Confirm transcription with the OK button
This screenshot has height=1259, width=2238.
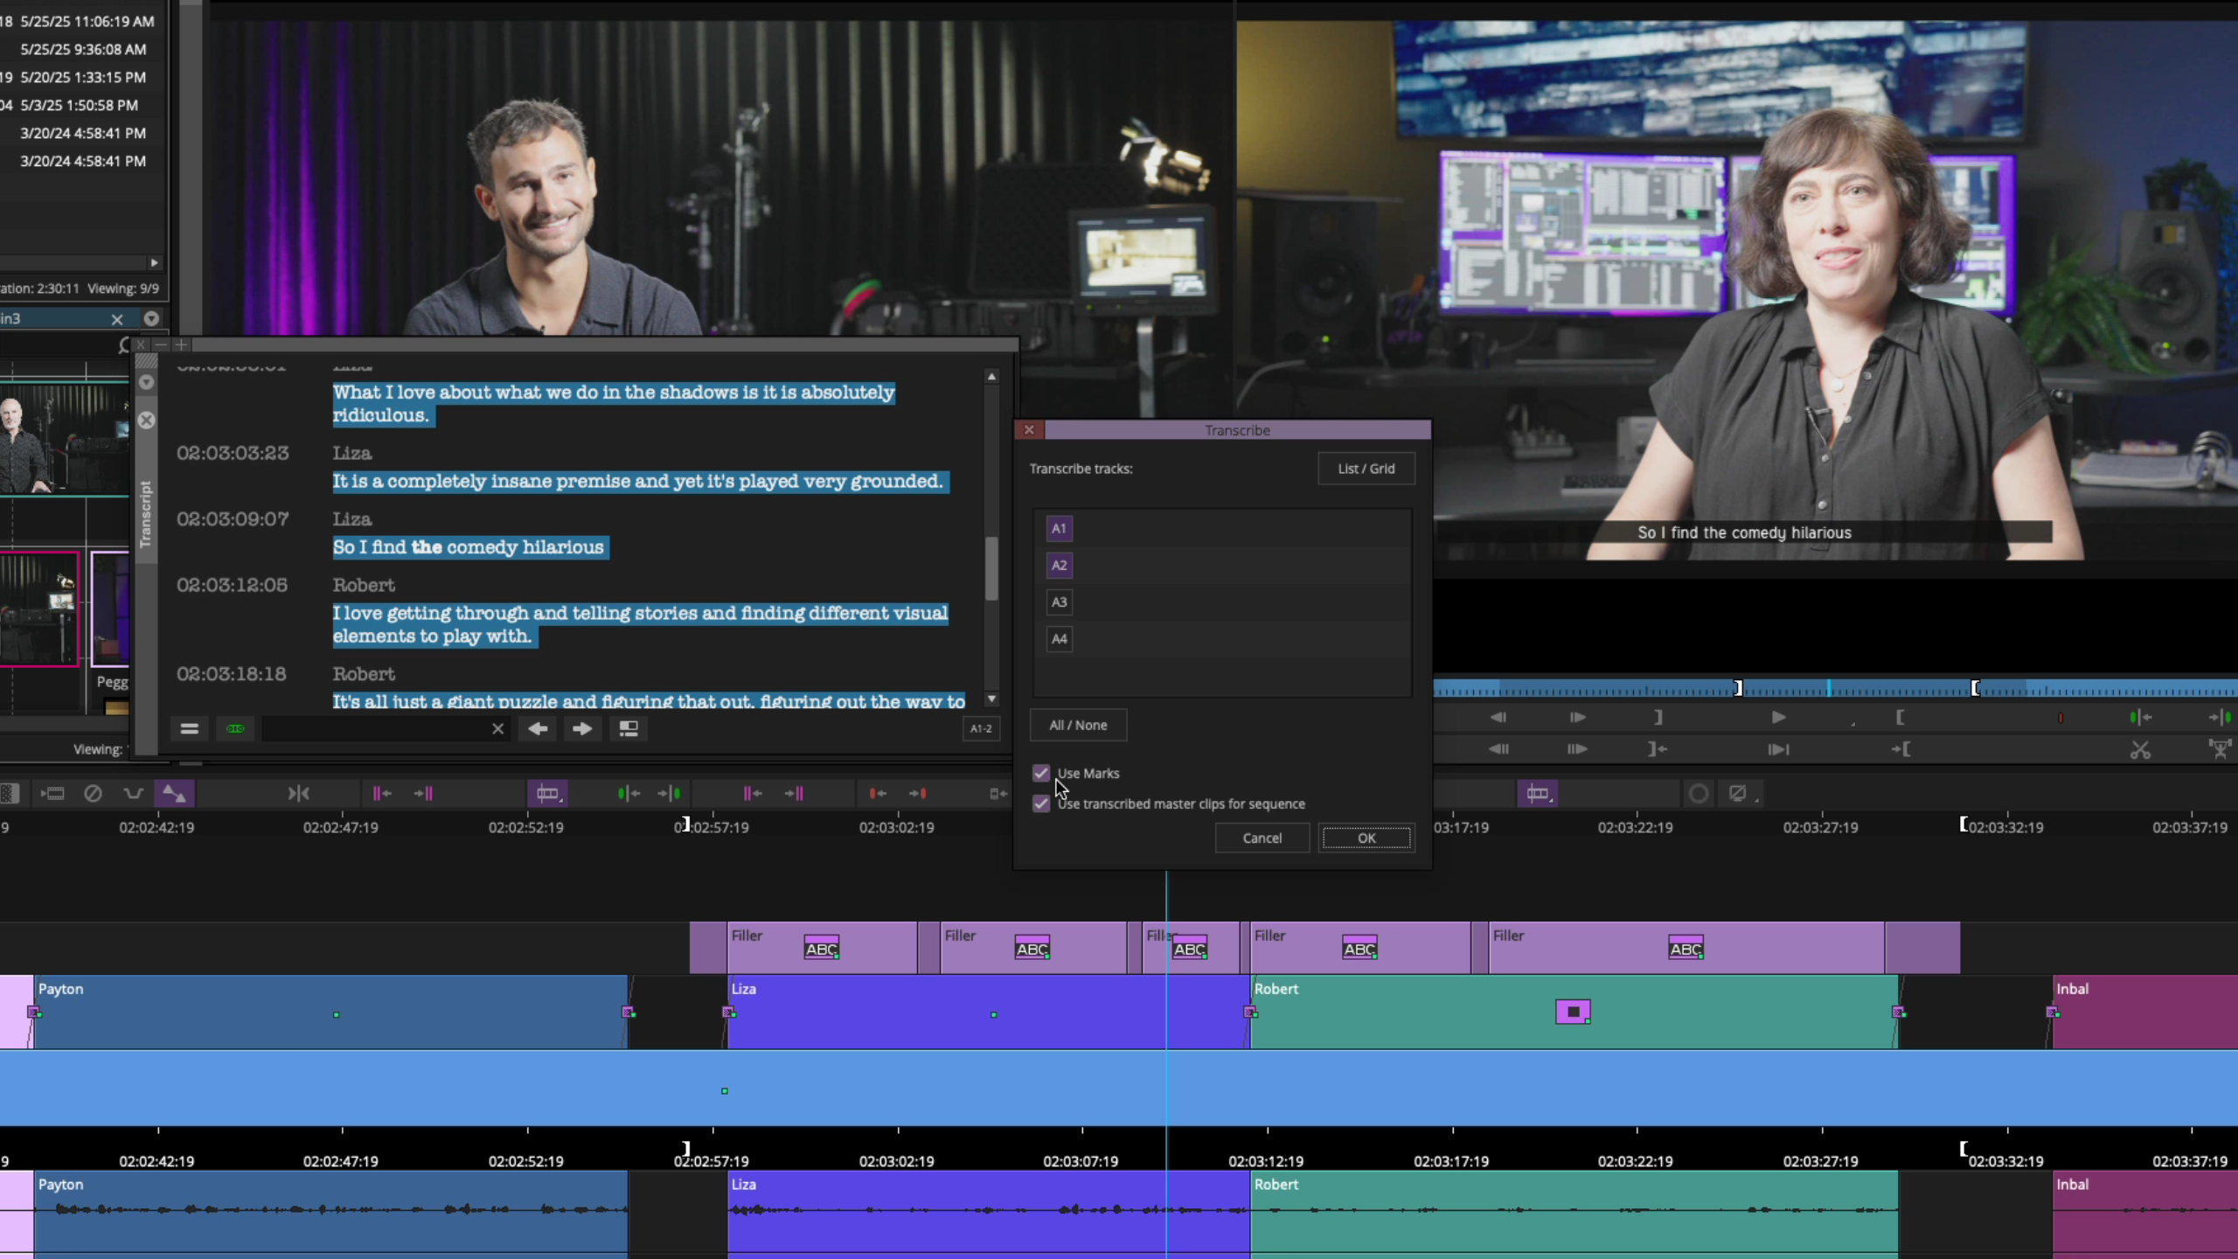click(x=1366, y=838)
